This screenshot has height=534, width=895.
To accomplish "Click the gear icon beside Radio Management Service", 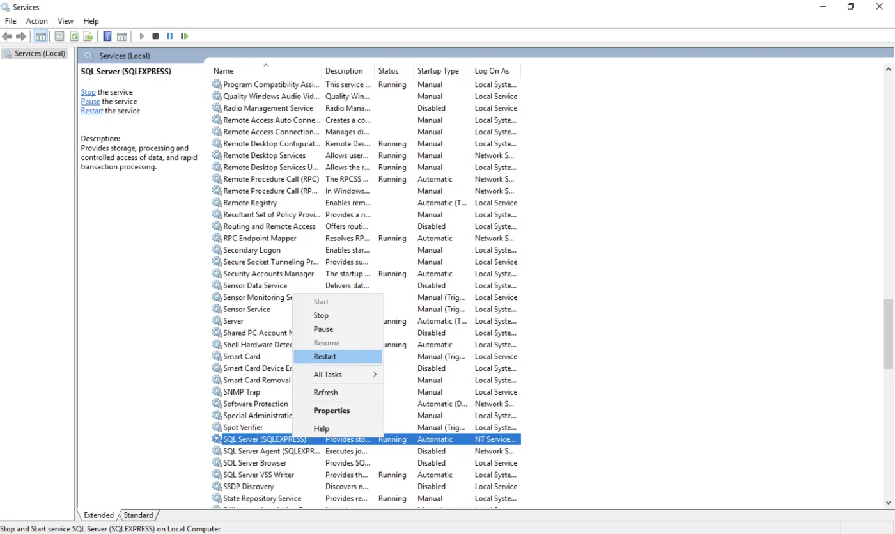I will click(x=217, y=108).
